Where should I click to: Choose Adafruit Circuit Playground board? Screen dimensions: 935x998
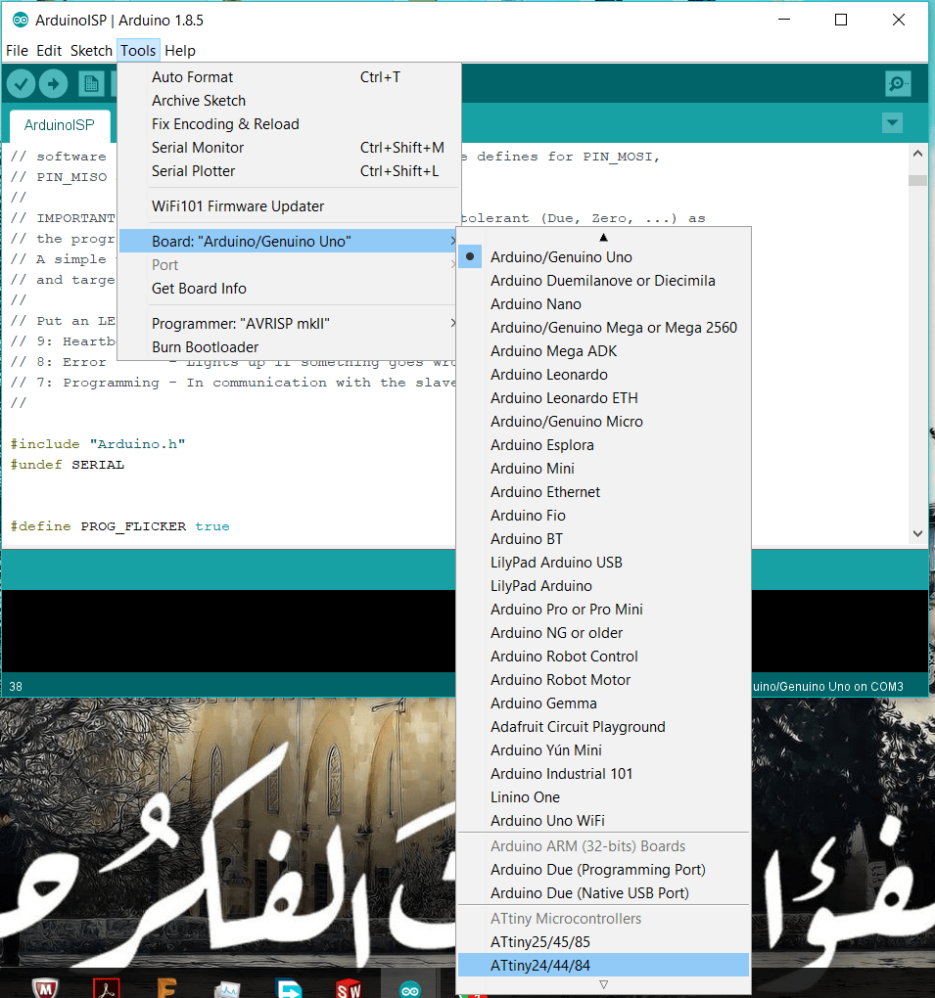point(603,727)
